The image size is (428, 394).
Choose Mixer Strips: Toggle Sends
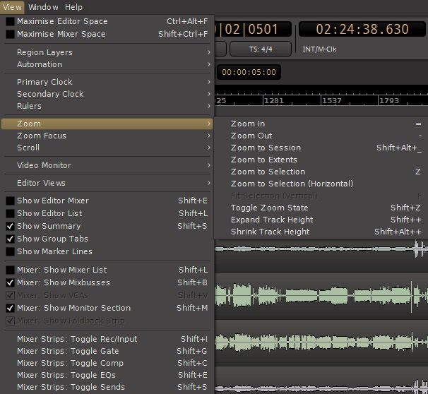point(107,387)
